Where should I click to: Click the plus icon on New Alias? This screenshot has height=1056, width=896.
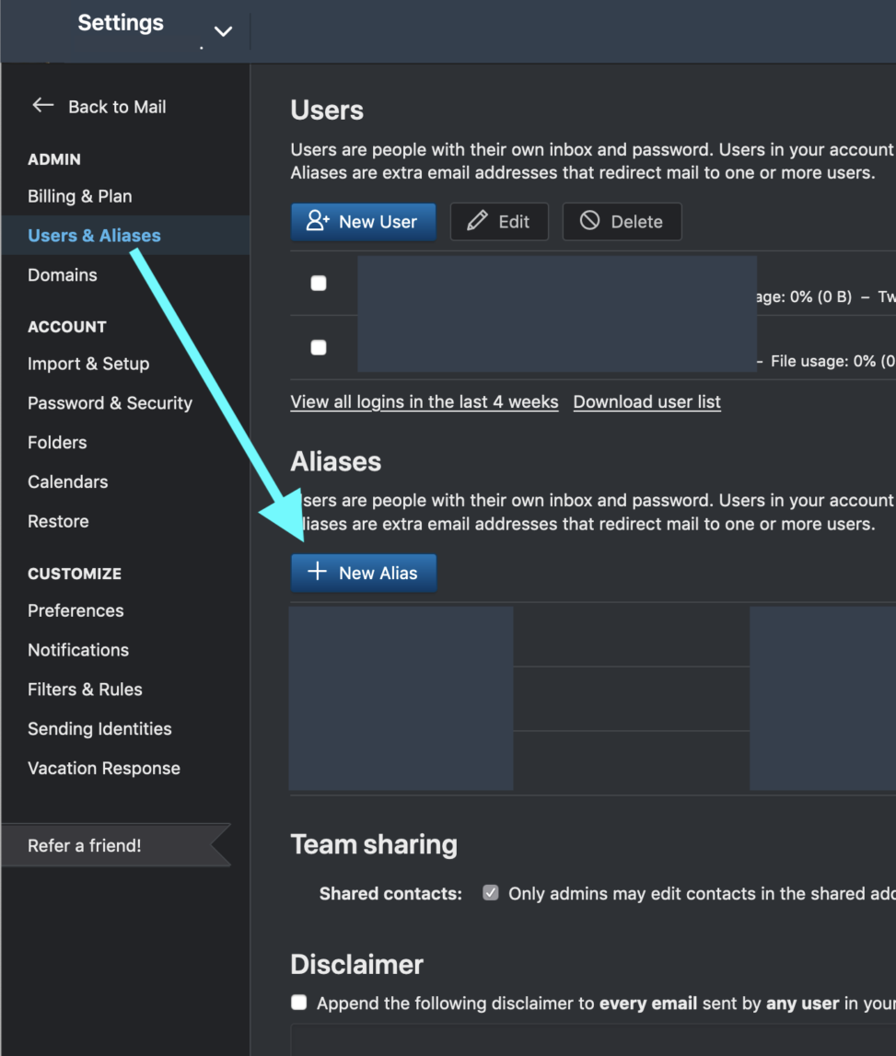pyautogui.click(x=317, y=572)
